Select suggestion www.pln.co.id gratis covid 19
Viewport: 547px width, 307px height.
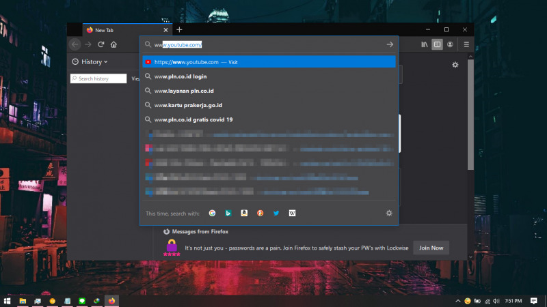(269, 119)
